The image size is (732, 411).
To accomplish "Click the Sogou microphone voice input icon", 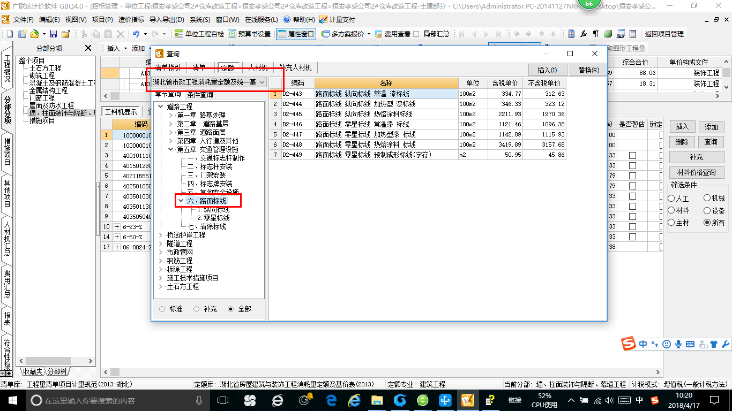I will click(678, 344).
